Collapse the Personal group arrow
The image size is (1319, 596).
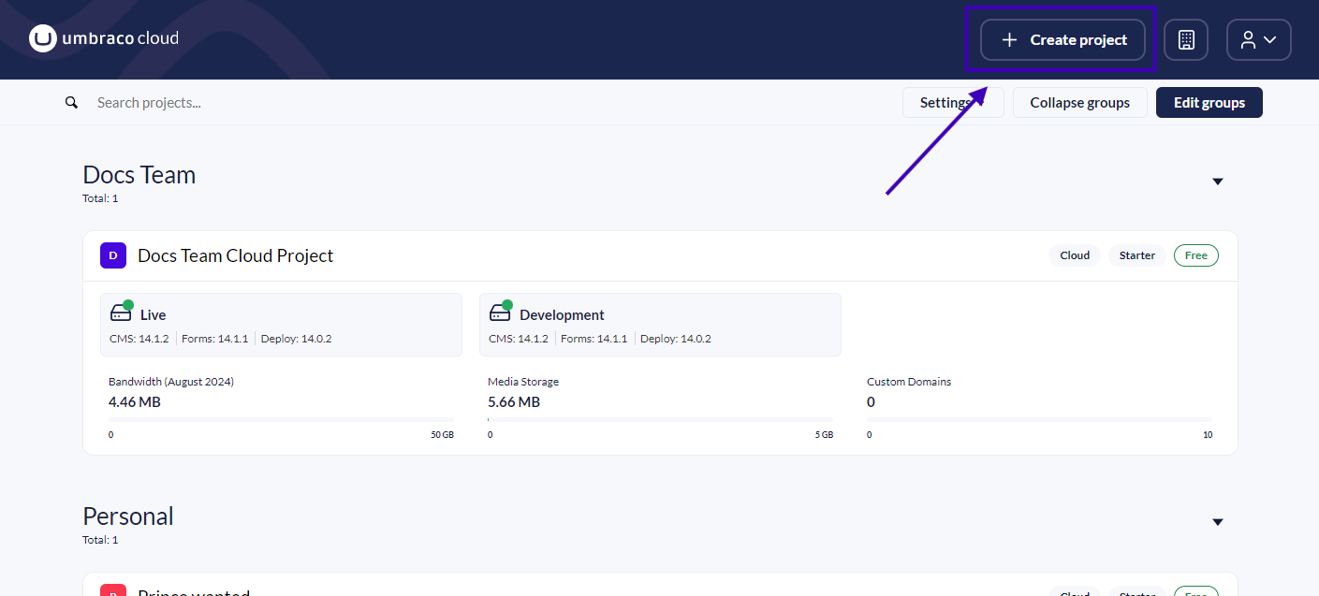[x=1218, y=522]
